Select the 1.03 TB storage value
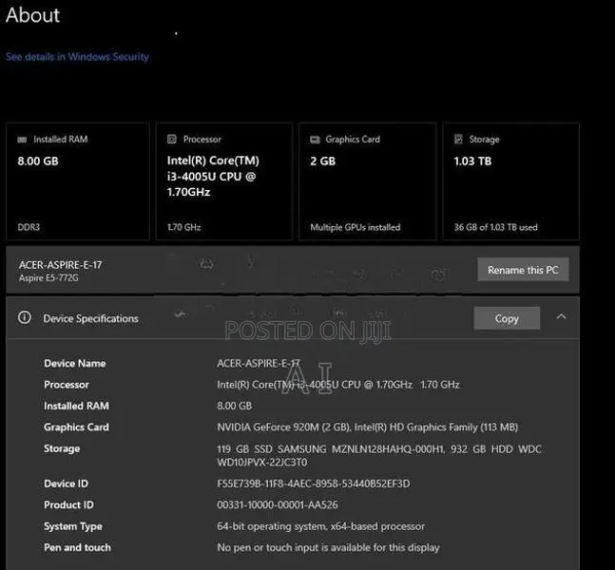 (472, 161)
